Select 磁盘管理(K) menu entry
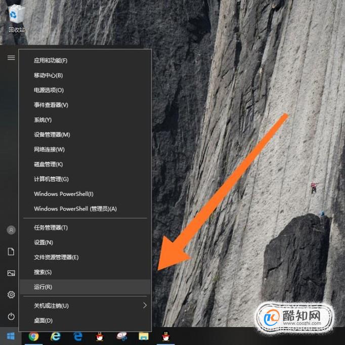Viewport: 345px width, 345px height. pyautogui.click(x=85, y=164)
